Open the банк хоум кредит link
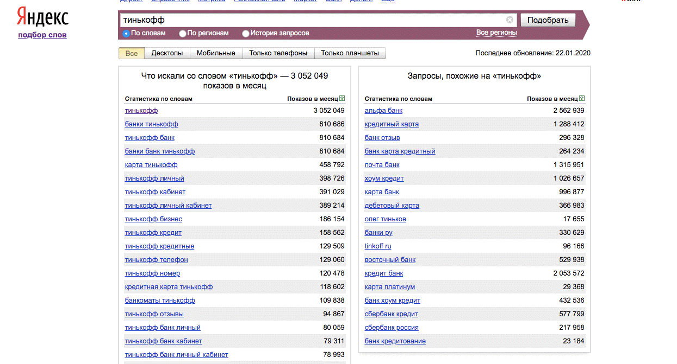677x364 pixels. [x=392, y=301]
